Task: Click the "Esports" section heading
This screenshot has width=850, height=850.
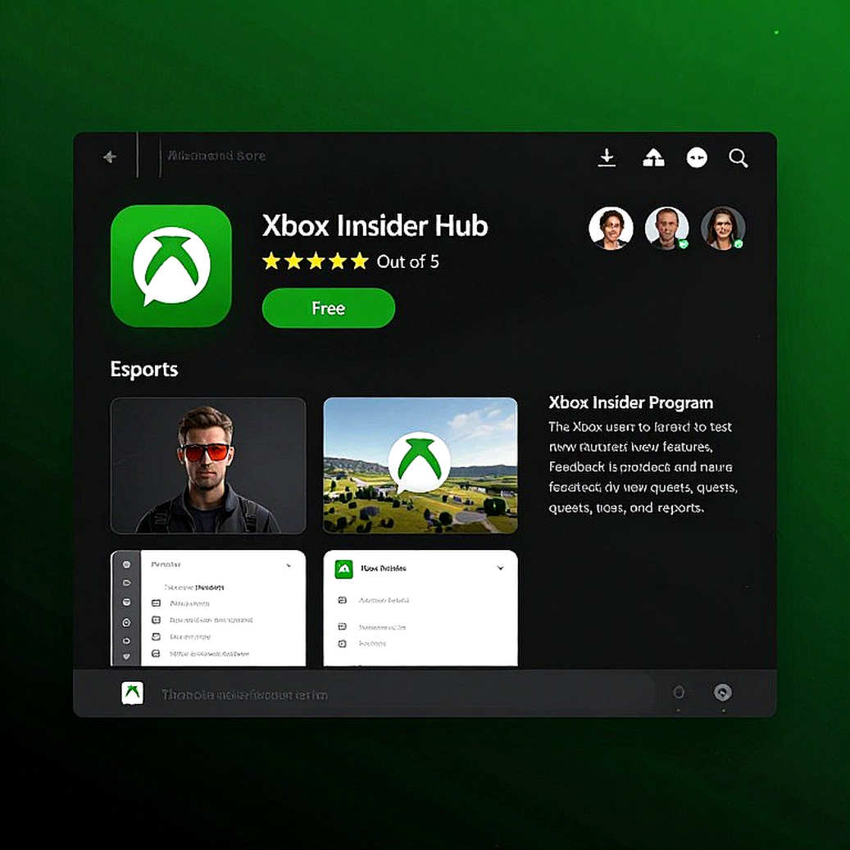Action: (x=144, y=369)
